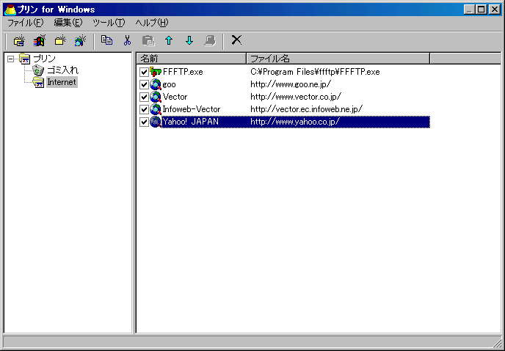Image resolution: width=505 pixels, height=351 pixels.
Task: Uncheck the Infoweb-Vector checkbox
Action: (x=144, y=110)
